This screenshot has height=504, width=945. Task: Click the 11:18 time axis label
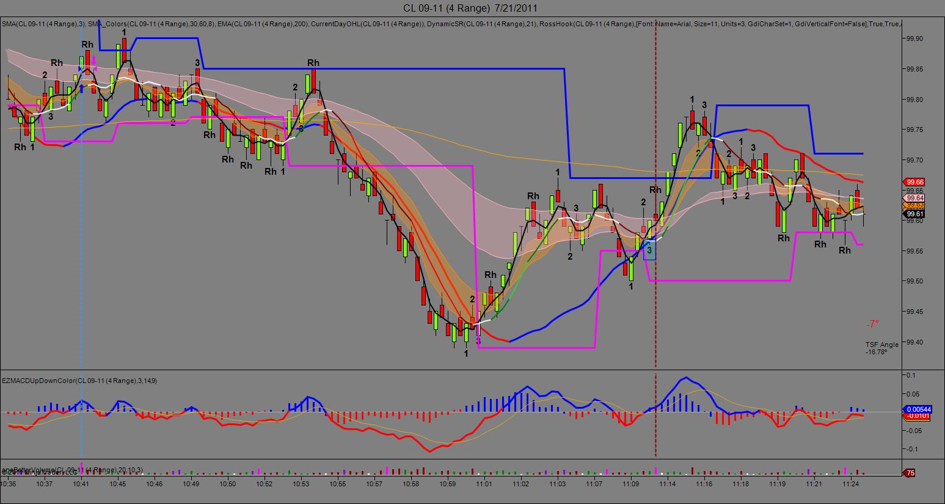741,484
